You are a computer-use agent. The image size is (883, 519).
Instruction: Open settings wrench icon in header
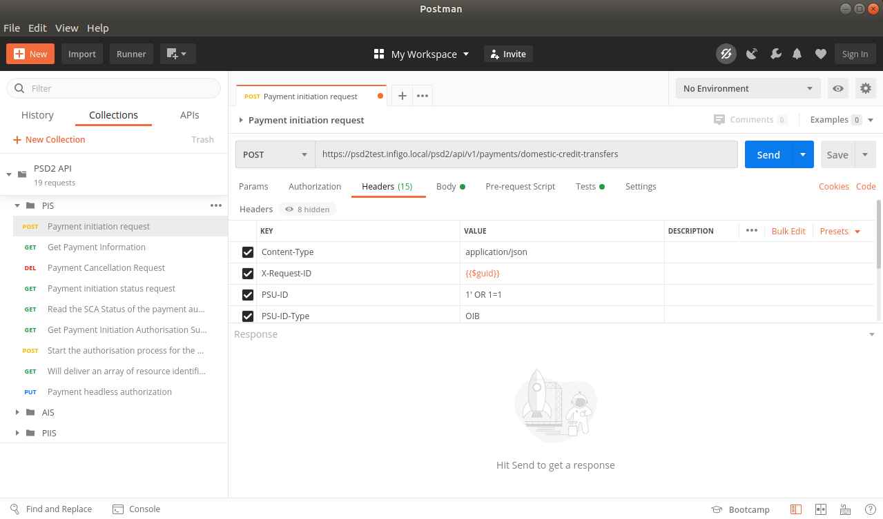(x=775, y=54)
